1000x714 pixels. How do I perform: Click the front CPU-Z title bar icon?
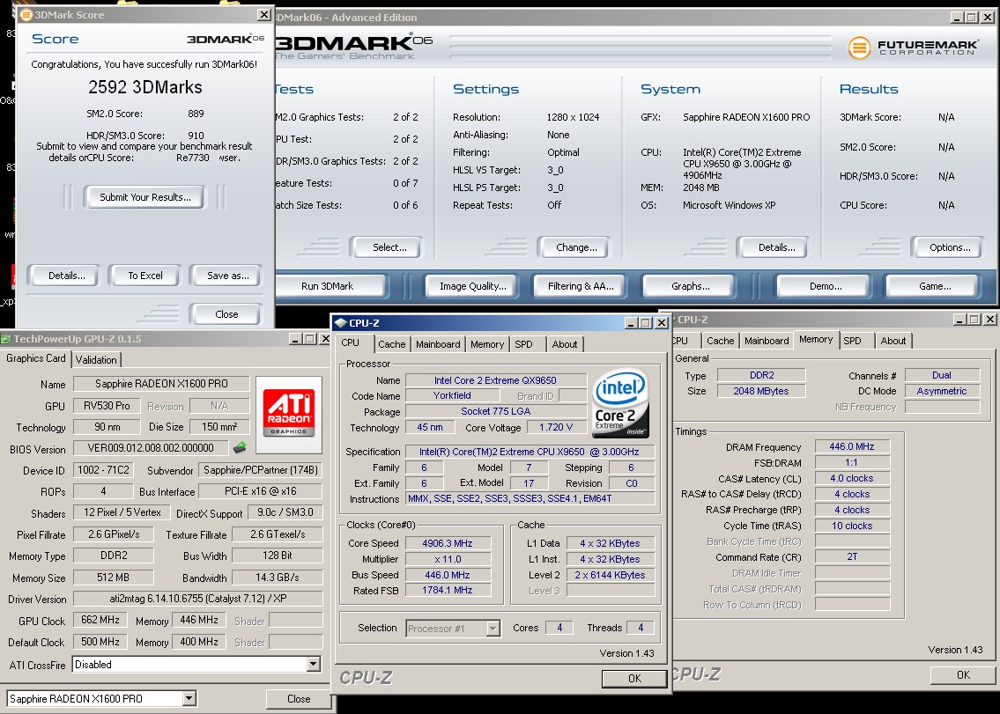click(341, 322)
